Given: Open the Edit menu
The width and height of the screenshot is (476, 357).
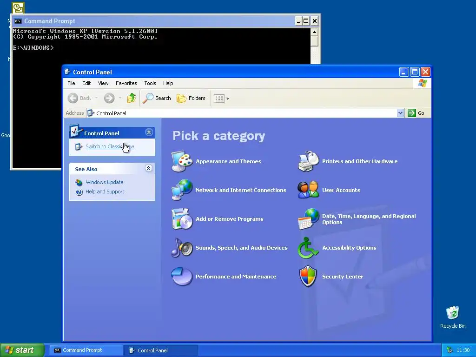Looking at the screenshot, I should click(86, 83).
